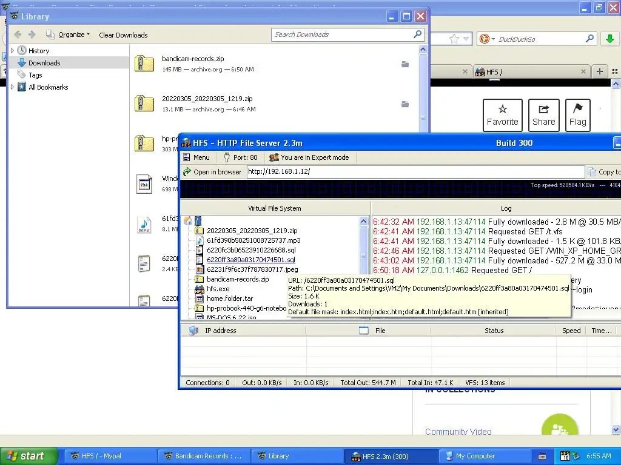Click the Speed column header

[571, 331]
